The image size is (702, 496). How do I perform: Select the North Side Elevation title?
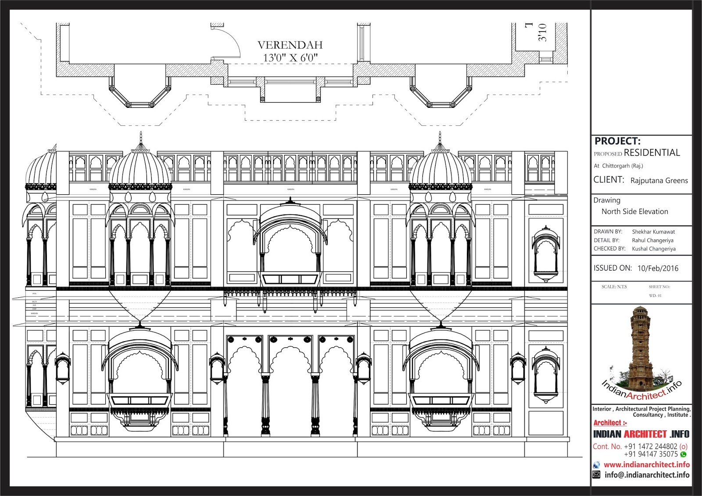pos(634,211)
